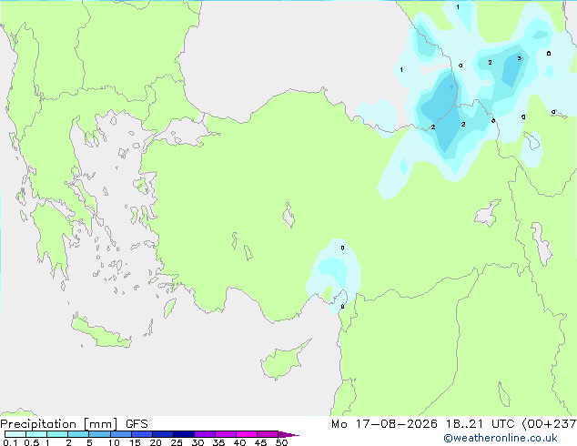Click the 5–10 mm legend swatch

99,434
